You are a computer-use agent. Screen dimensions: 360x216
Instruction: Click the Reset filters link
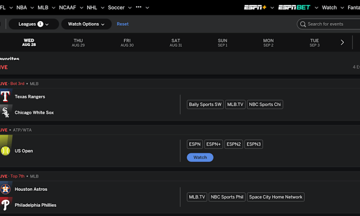(123, 24)
